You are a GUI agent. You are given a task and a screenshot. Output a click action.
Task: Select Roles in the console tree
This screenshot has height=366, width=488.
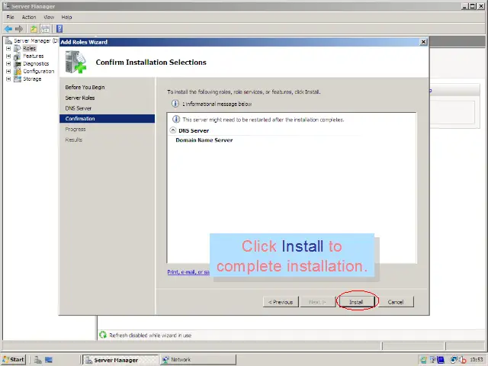click(29, 48)
